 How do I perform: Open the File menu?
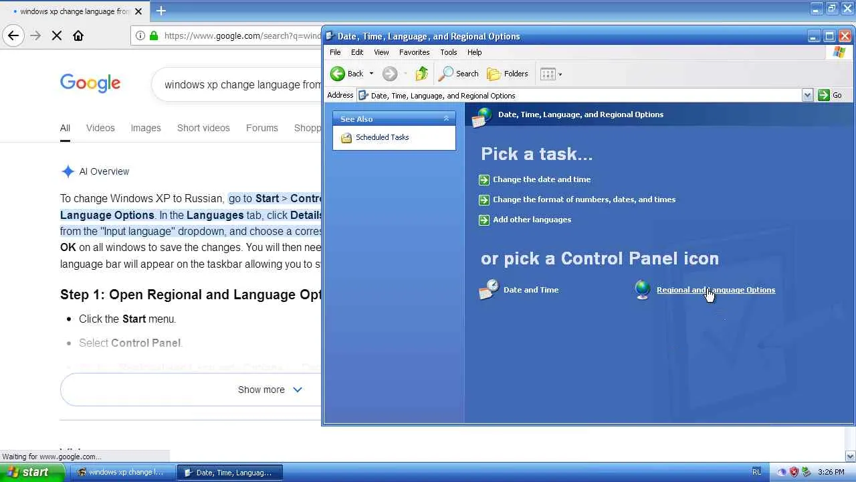pos(335,52)
